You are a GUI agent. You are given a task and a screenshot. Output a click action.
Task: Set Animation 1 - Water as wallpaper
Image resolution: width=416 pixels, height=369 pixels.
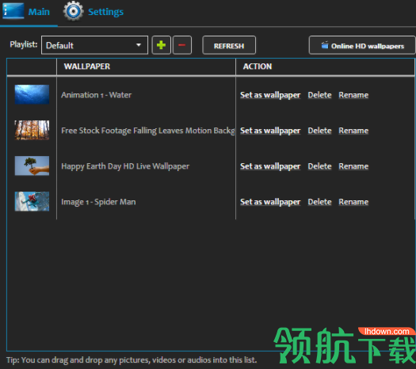click(x=270, y=95)
